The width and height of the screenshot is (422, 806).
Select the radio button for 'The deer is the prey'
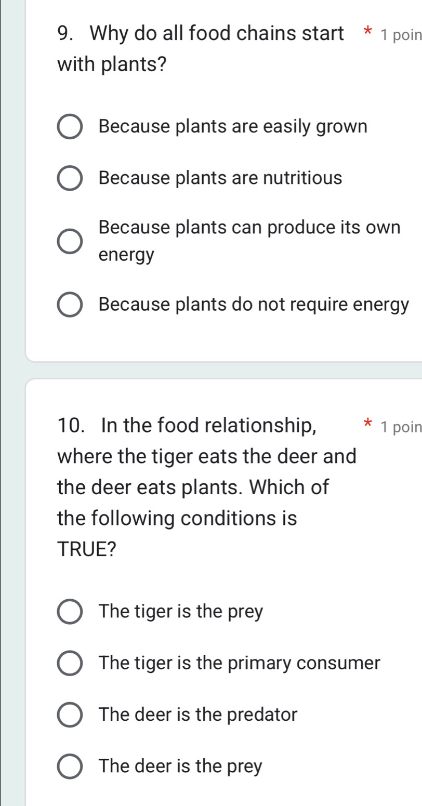pyautogui.click(x=69, y=767)
